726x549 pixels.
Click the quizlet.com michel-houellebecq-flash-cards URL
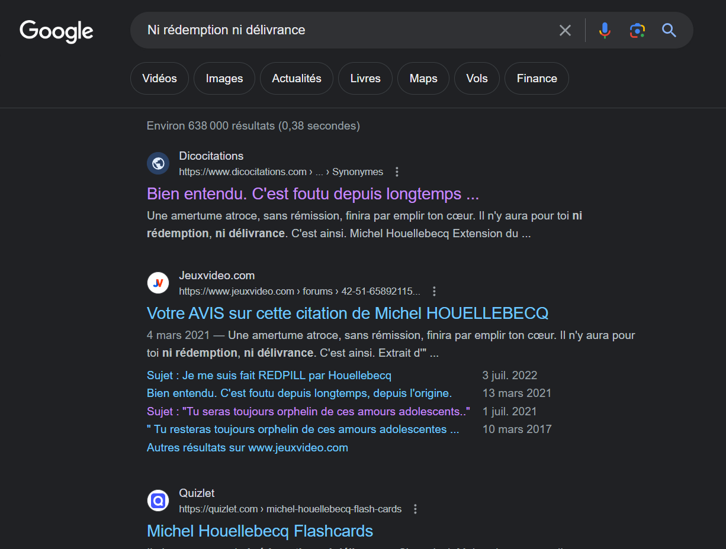pos(290,509)
